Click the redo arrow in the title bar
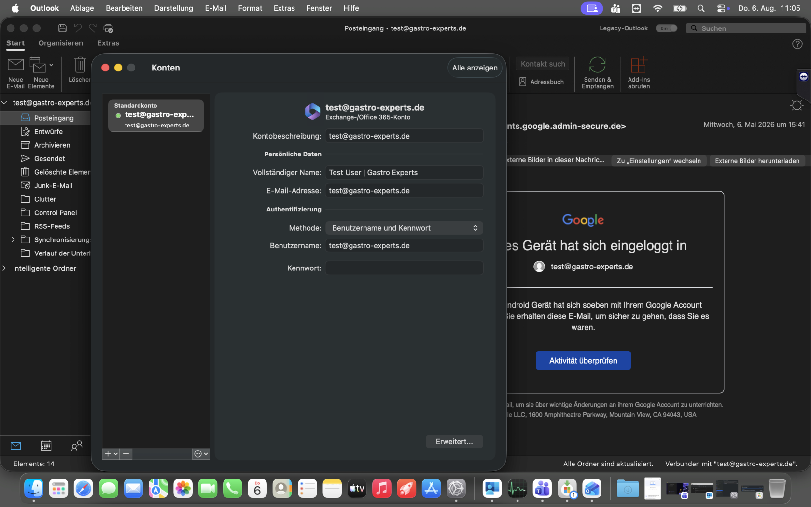The height and width of the screenshot is (507, 811). coord(93,28)
